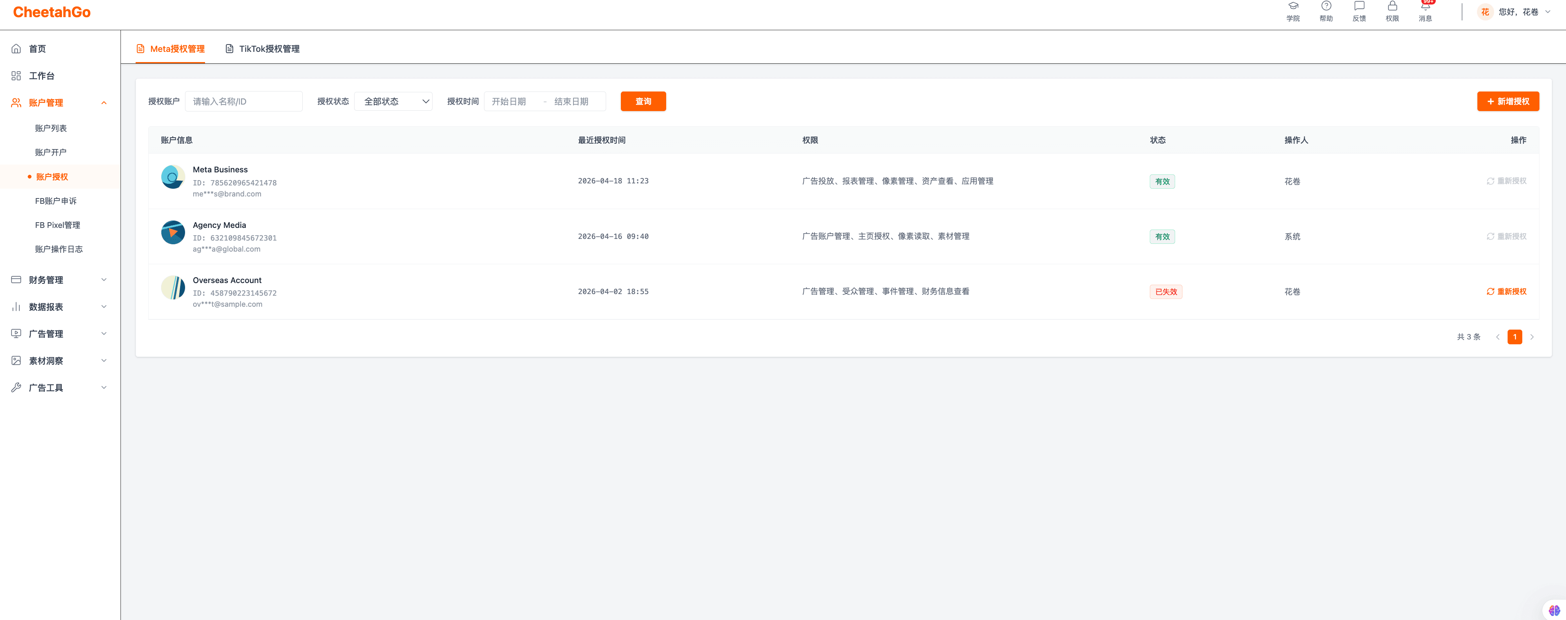Expand the 广告工具 menu chevron
Viewport: 1566px width, 620px height.
(104, 387)
